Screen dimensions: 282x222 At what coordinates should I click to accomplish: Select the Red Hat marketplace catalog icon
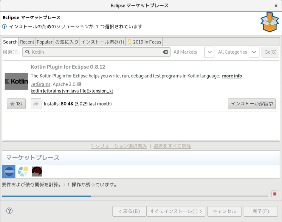[x=37, y=172]
